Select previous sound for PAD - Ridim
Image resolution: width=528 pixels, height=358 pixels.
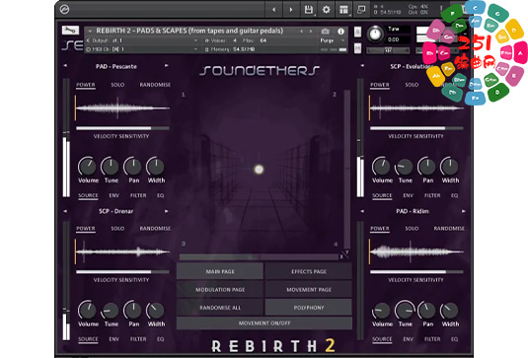362,211
